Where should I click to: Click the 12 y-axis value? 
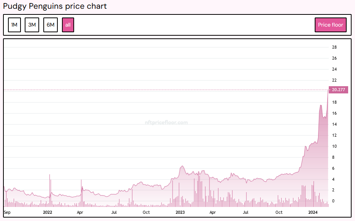(334, 135)
